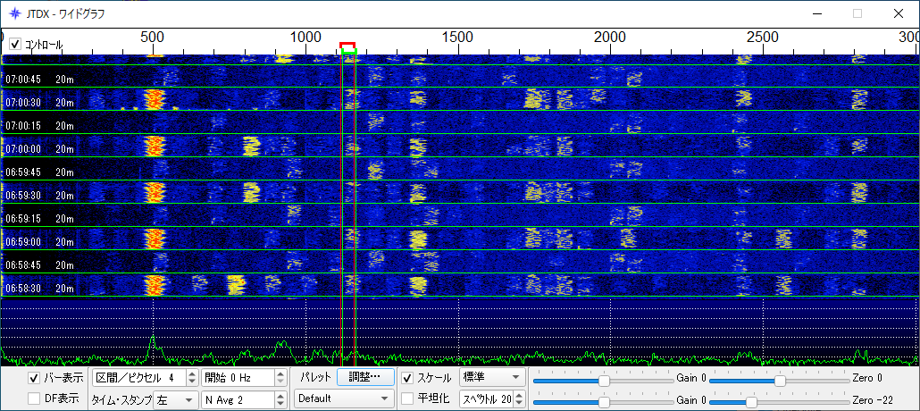The width and height of the screenshot is (920, 411).
Task: Click the JTDX app icon in title bar
Action: point(13,13)
